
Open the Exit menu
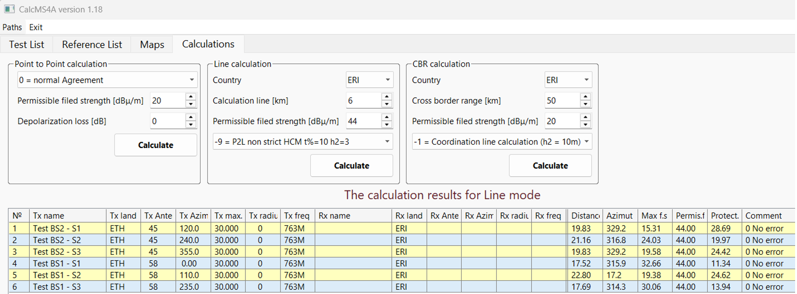click(36, 27)
